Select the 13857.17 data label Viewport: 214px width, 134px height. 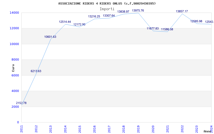tap(182, 11)
